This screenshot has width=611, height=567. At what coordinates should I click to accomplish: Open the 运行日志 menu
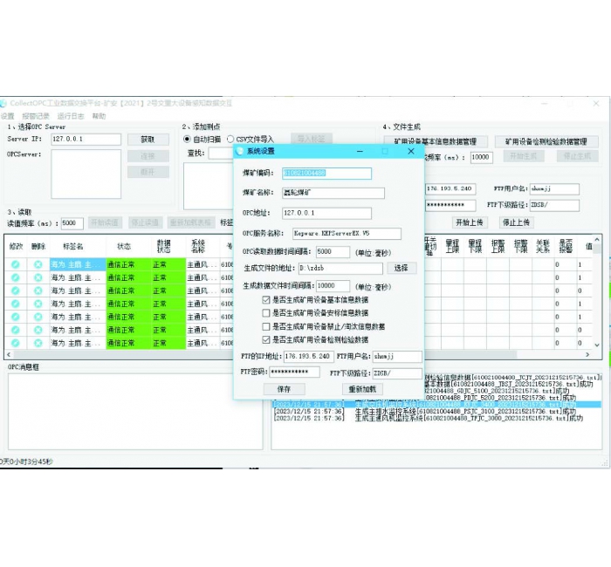71,116
